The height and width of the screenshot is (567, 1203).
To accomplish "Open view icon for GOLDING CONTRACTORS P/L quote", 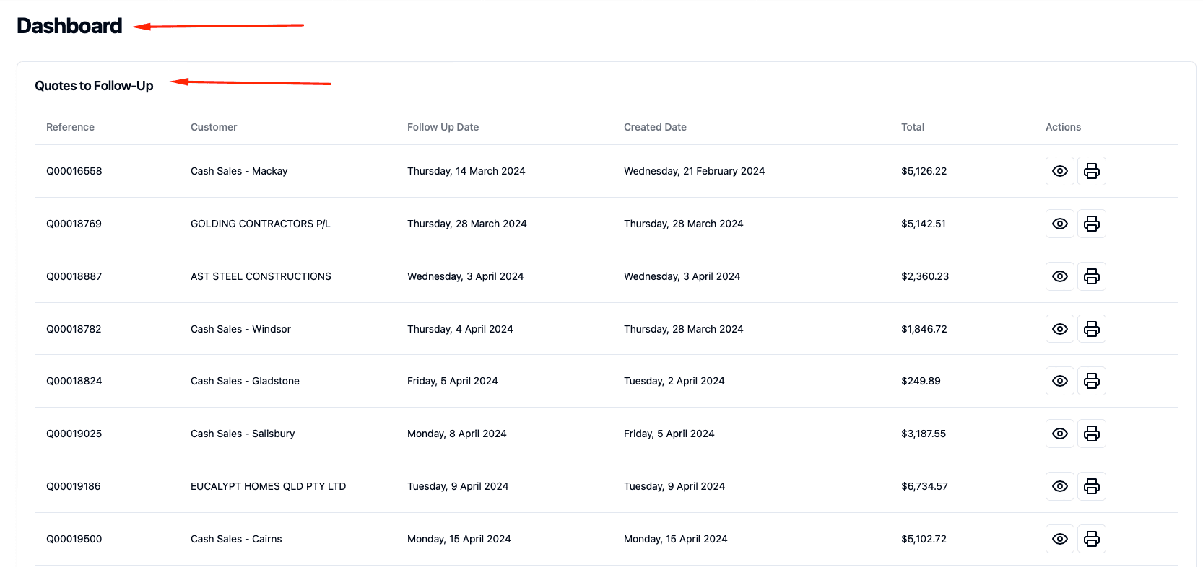I will (1059, 224).
